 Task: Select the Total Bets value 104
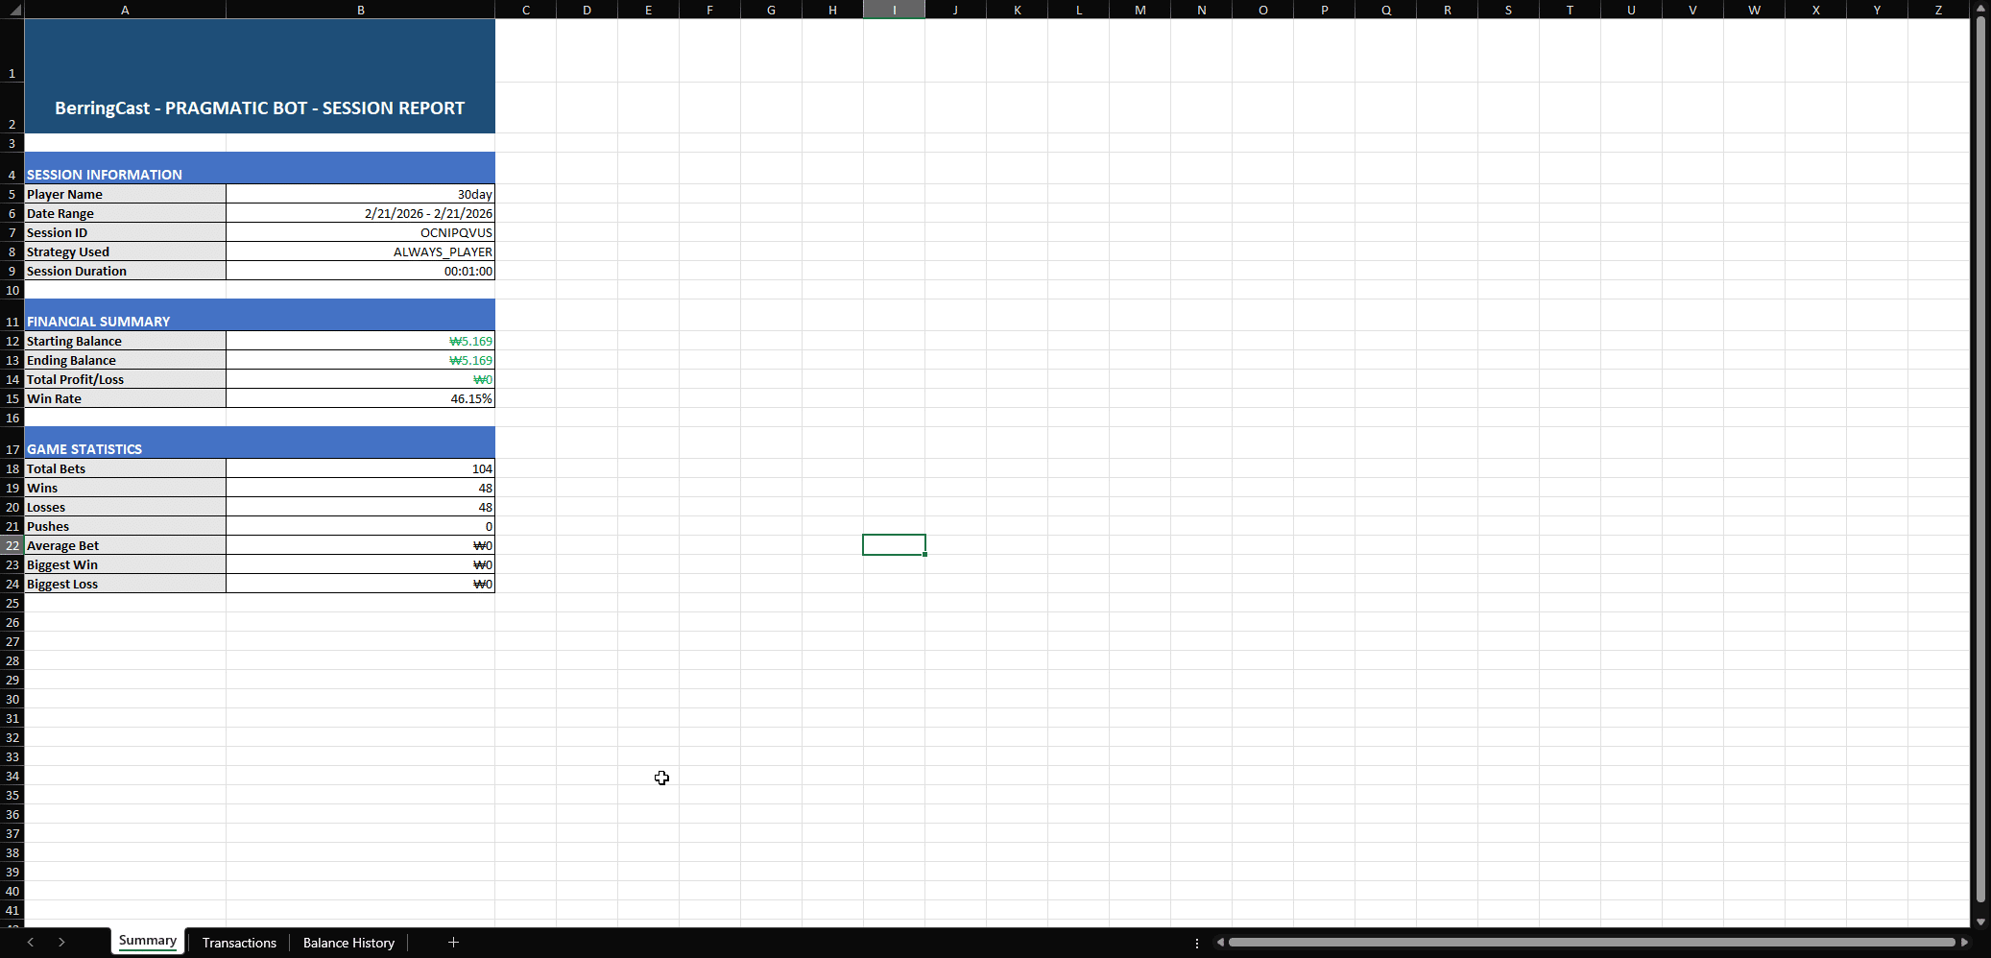[x=361, y=468]
